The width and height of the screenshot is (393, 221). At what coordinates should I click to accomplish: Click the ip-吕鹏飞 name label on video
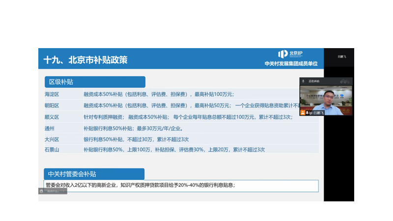316,113
